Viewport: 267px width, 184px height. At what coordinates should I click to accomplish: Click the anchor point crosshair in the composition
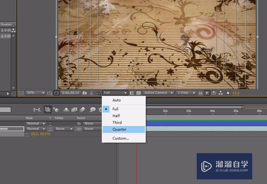tap(157, 37)
